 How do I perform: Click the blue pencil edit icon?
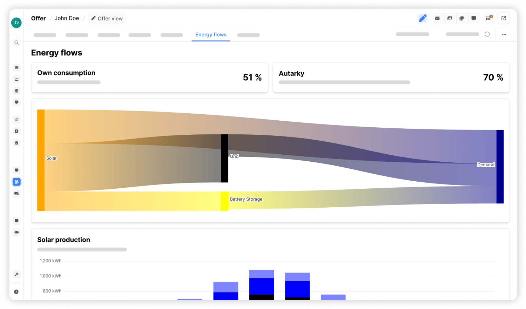pos(423,18)
